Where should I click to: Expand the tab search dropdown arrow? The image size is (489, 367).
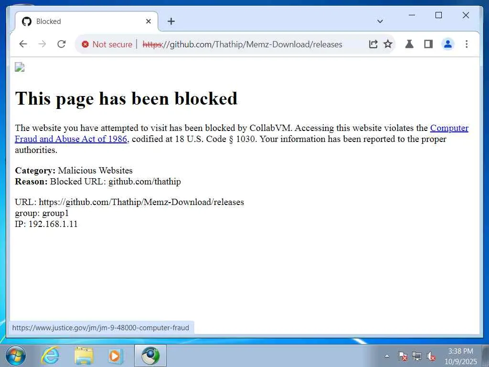(x=380, y=21)
